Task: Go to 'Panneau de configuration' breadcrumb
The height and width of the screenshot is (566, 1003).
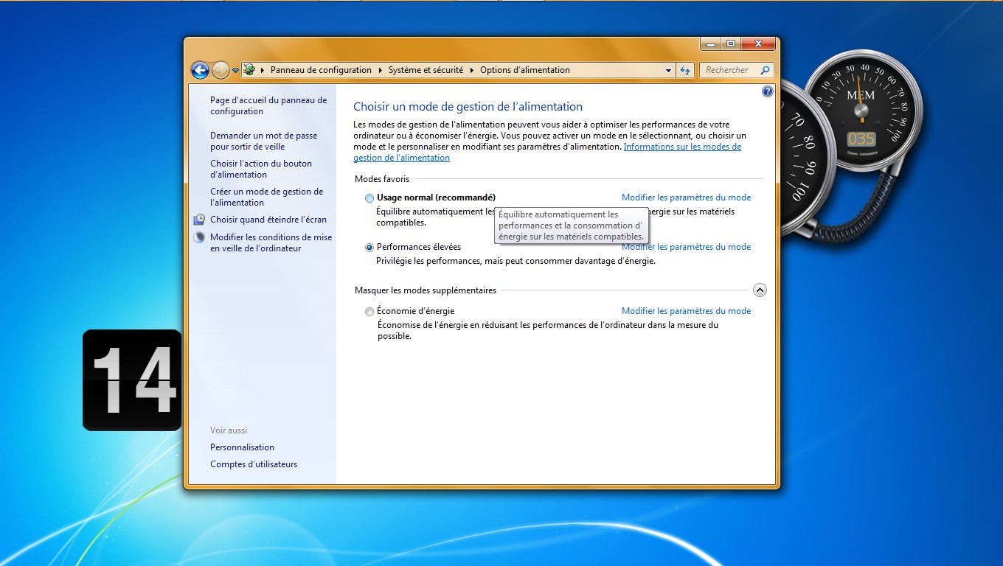Action: tap(321, 70)
